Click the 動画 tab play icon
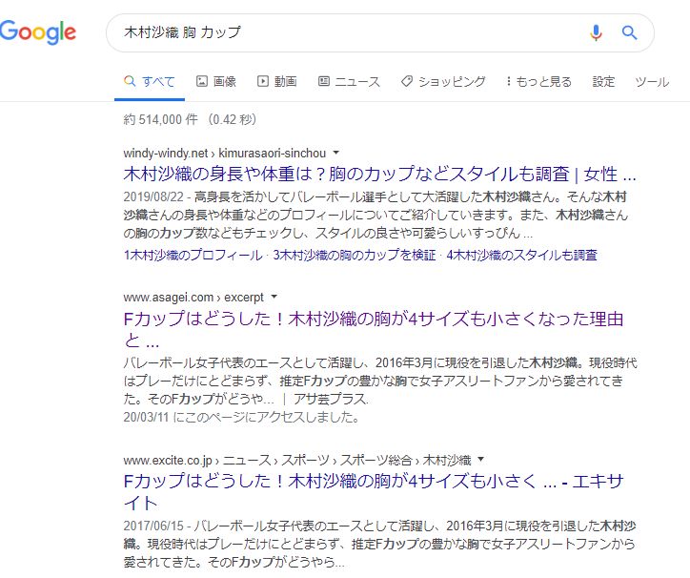This screenshot has width=690, height=578. pos(263,81)
